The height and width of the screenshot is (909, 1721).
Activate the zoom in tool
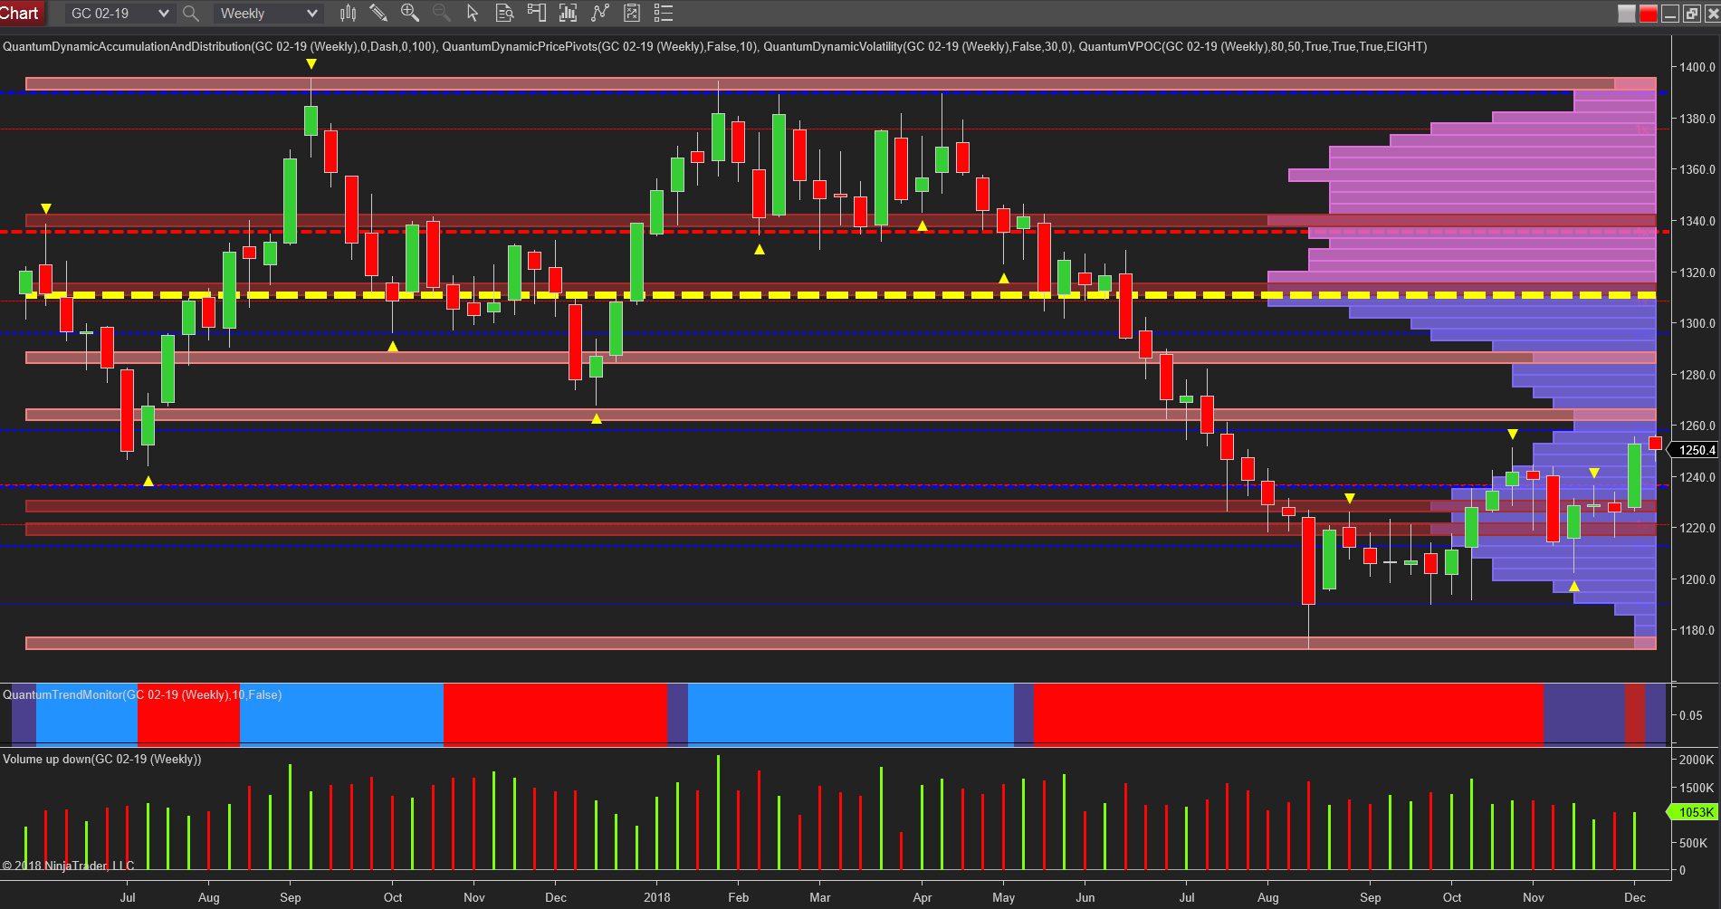(410, 13)
